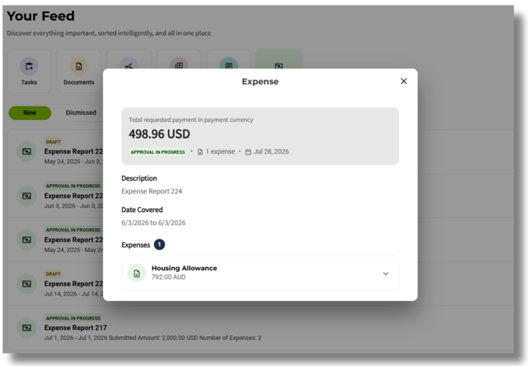Click the Jul 28, 2026 date text
Screen dimensions: 528x366
pyautogui.click(x=271, y=152)
